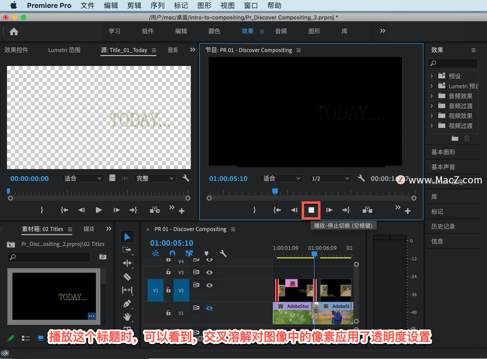Stop playback in Program monitor
Viewport: 487px width, 359px height.
[311, 210]
